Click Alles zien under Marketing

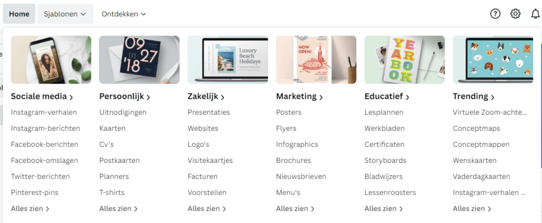tap(295, 209)
